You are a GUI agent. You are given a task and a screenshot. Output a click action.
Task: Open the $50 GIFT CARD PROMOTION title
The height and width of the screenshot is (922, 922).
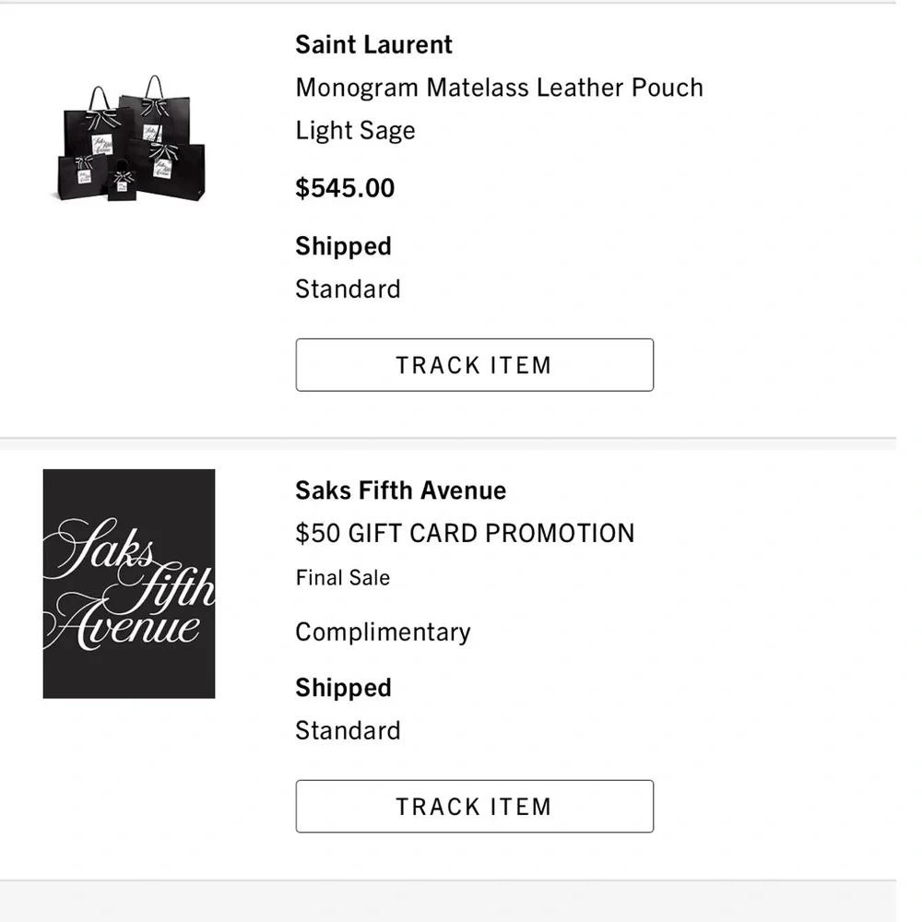pyautogui.click(x=465, y=533)
